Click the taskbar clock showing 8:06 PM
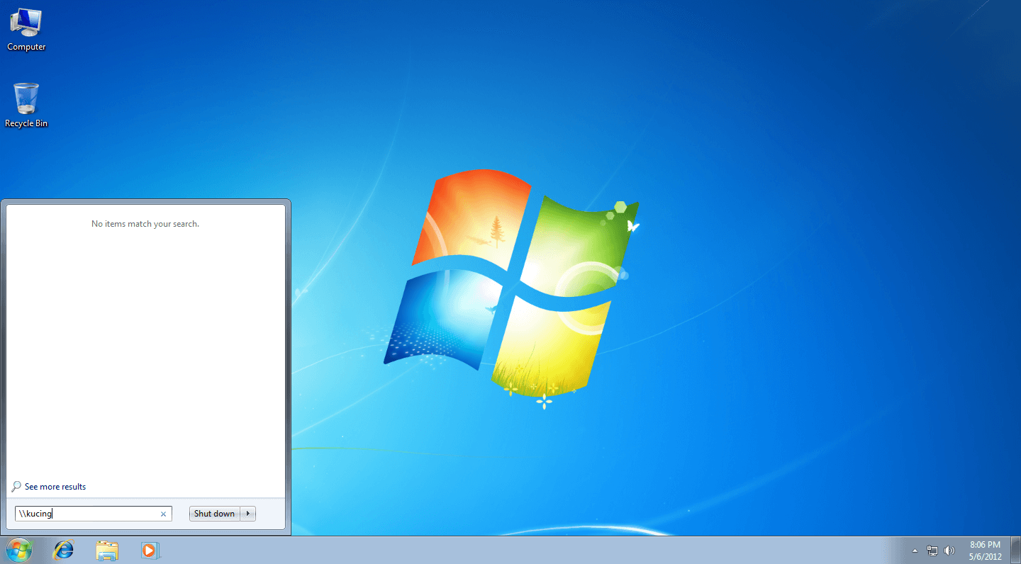The width and height of the screenshot is (1021, 564). 986,551
